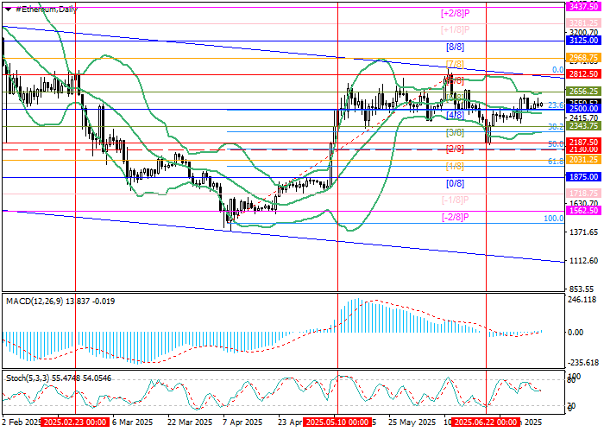Click the 2025.02.23 00:00 date marker
Screen dimensions: 604x432
pyautogui.click(x=76, y=423)
